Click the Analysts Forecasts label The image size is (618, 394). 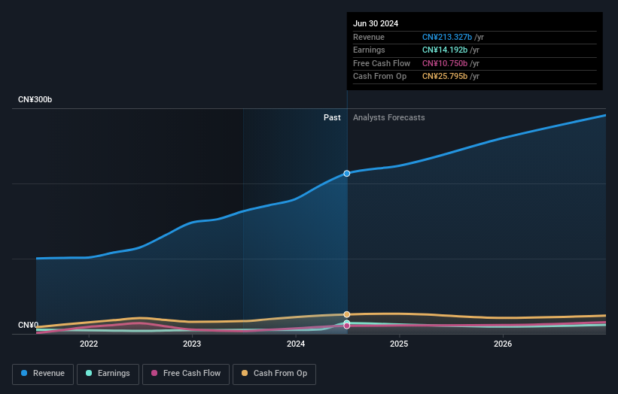(x=388, y=118)
